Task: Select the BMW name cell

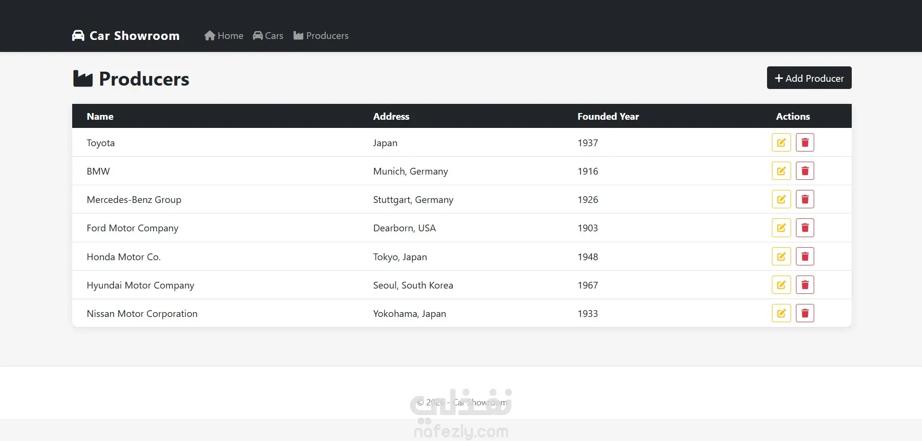Action: [98, 171]
